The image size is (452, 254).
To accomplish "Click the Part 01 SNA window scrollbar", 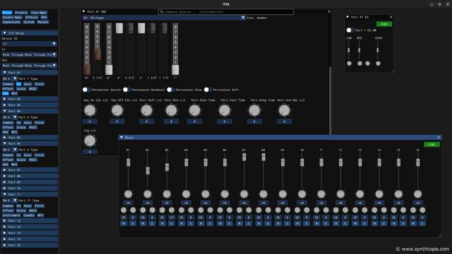I will (x=331, y=100).
